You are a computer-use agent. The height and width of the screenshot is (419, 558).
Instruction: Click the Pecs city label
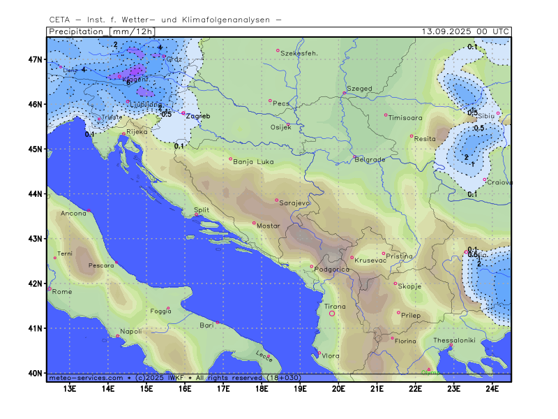pos(281,103)
